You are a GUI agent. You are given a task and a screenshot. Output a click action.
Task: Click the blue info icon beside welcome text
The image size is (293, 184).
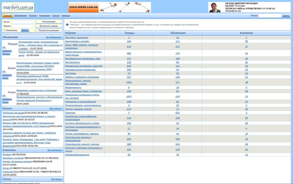click(67, 24)
